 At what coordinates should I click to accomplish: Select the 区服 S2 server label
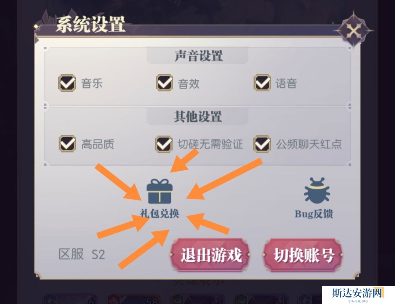coord(82,254)
